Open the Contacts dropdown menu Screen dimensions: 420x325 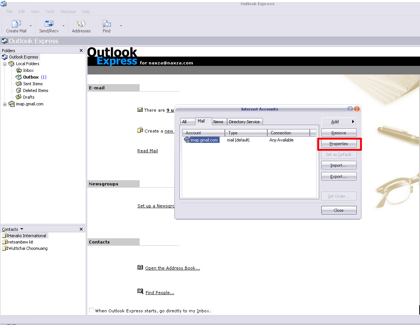22,229
